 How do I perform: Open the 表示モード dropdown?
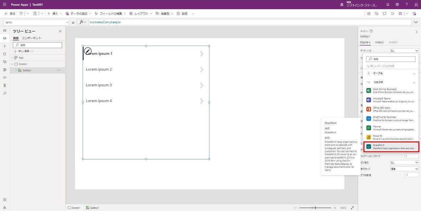pos(404,169)
